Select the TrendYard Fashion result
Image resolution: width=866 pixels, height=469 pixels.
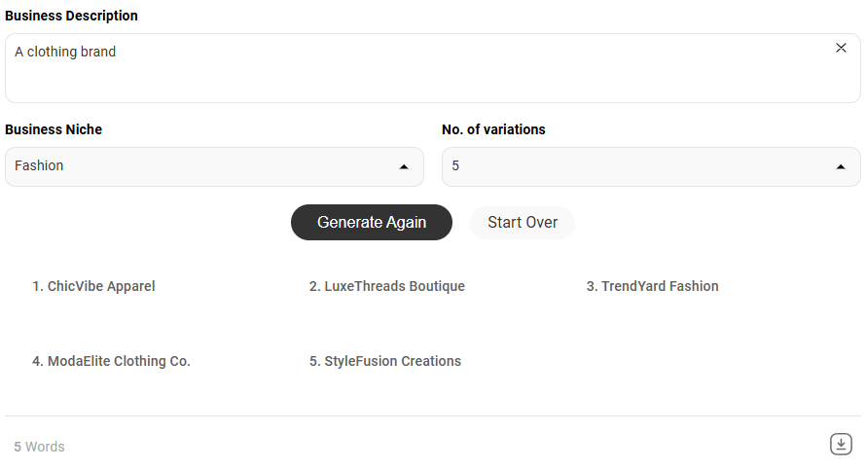click(x=652, y=286)
